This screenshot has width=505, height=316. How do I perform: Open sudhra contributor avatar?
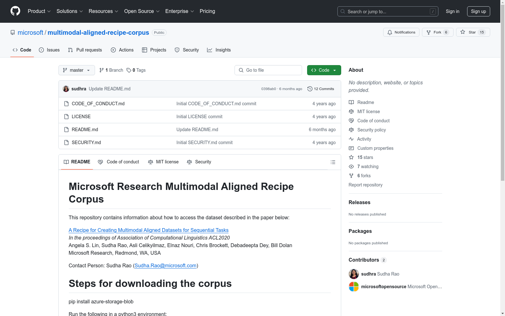pos(354,274)
